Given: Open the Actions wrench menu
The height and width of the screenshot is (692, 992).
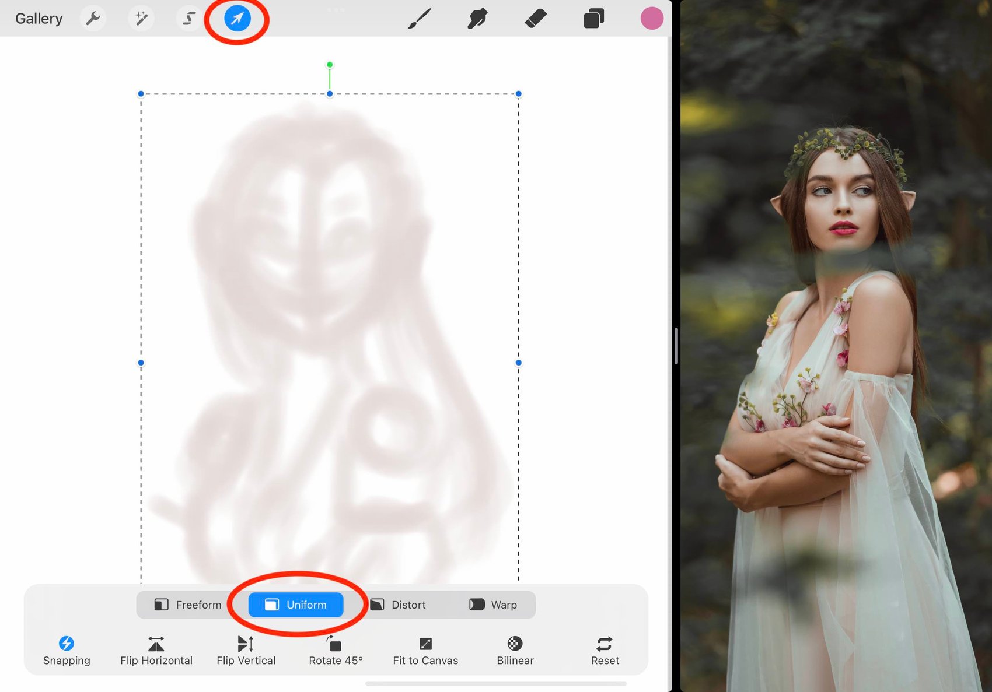Looking at the screenshot, I should pyautogui.click(x=93, y=19).
